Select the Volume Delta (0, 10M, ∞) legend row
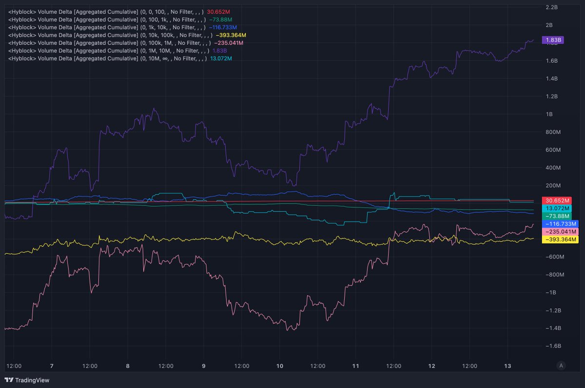Image resolution: width=585 pixels, height=388 pixels. pyautogui.click(x=120, y=58)
